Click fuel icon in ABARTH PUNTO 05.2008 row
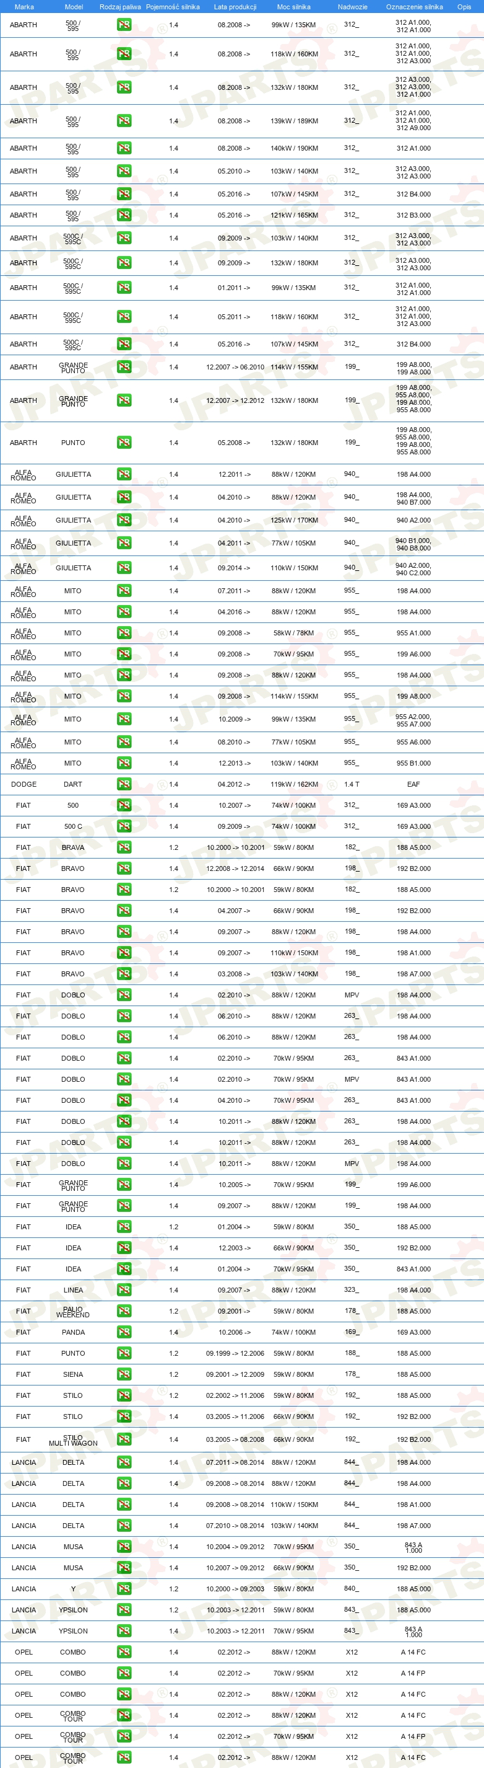Screen dimensions: 484x1768 (x=124, y=443)
